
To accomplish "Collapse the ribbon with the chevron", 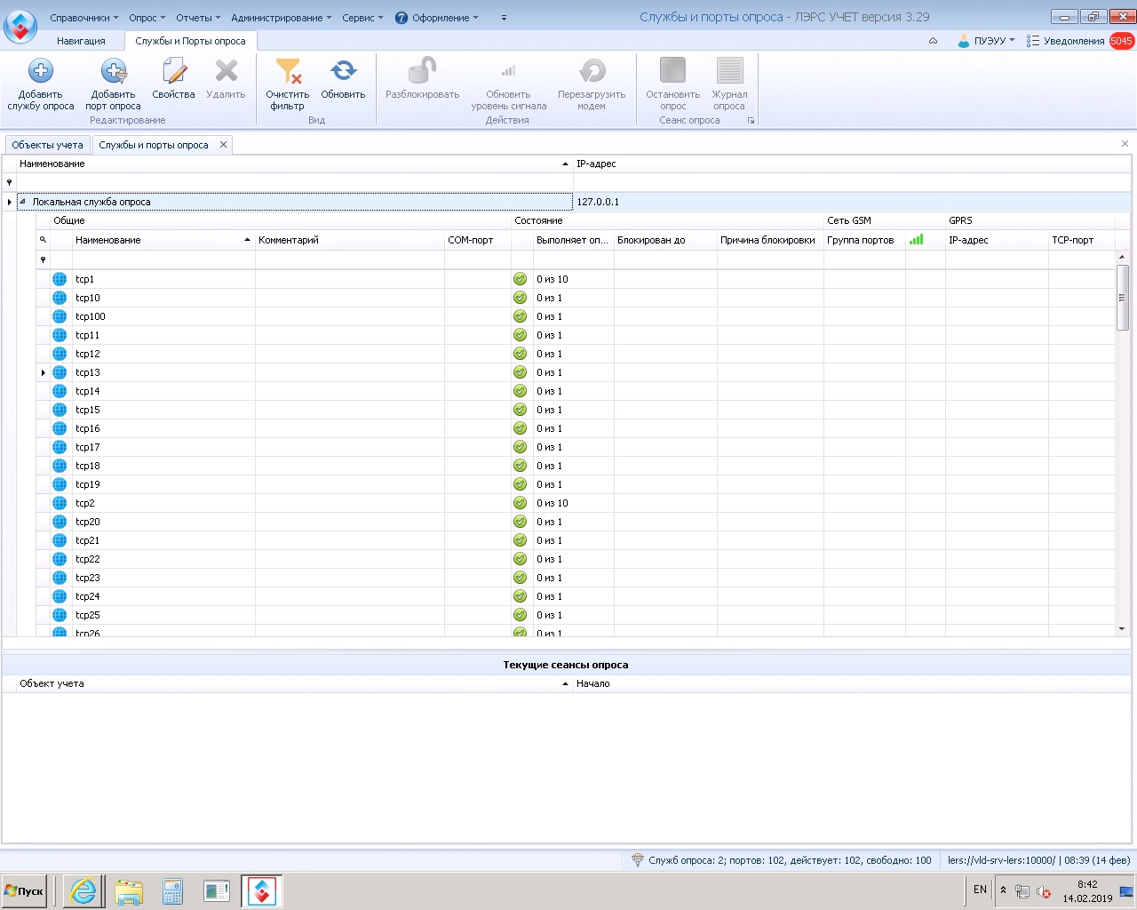I will (x=933, y=41).
